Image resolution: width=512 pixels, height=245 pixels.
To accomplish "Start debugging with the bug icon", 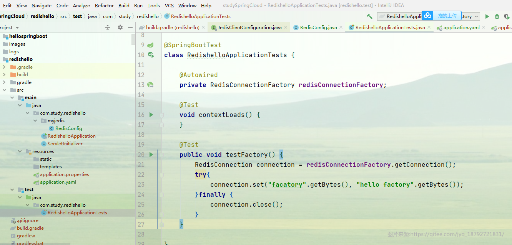I will tap(497, 16).
